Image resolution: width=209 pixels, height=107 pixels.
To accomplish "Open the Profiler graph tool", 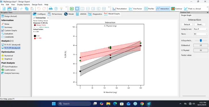I will 149,9.
